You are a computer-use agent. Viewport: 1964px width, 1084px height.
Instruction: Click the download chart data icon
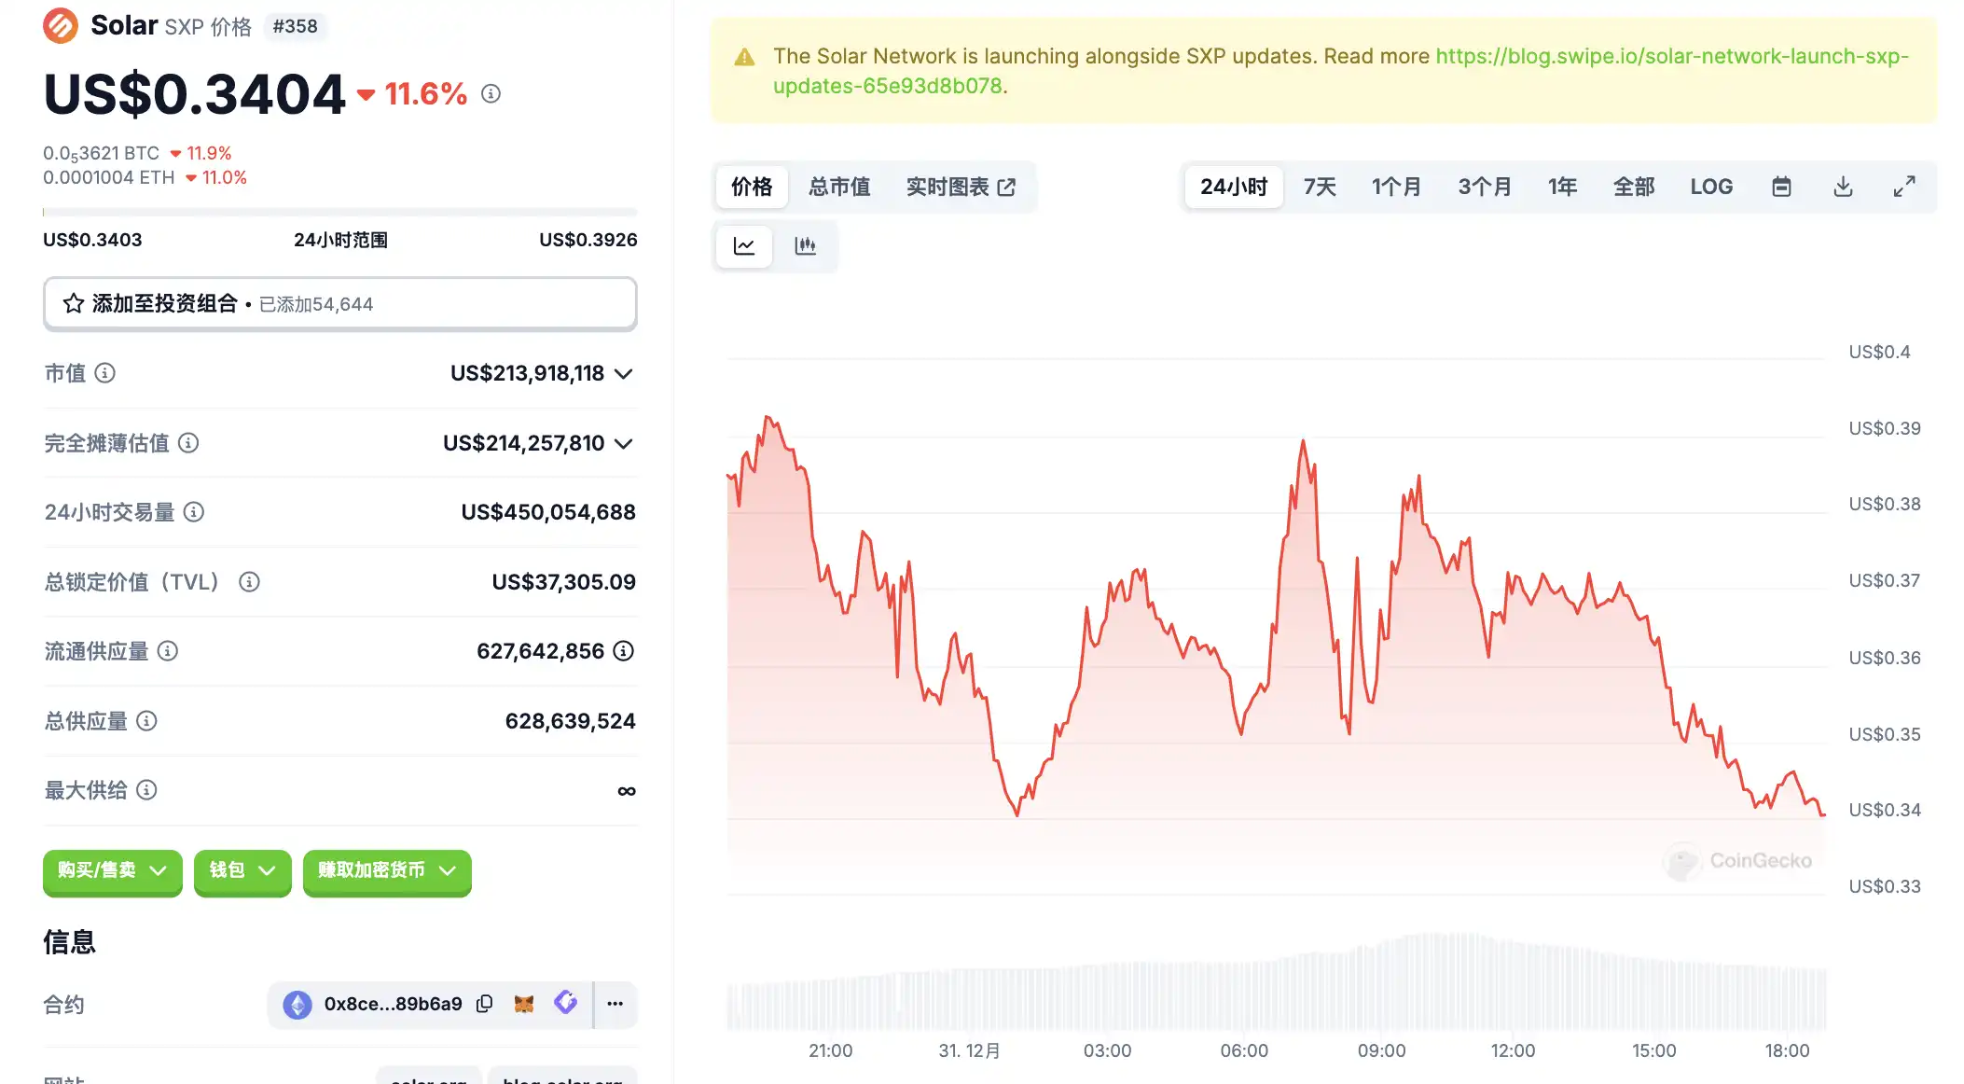(x=1843, y=187)
